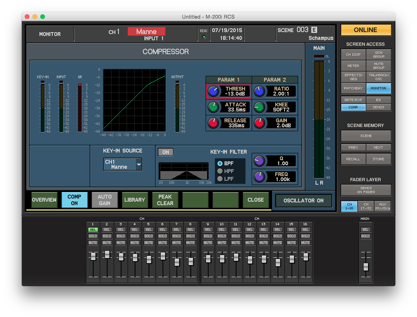The height and width of the screenshot is (317, 417).
Task: Switch to CH 17-32 fader layer
Action: (366, 206)
